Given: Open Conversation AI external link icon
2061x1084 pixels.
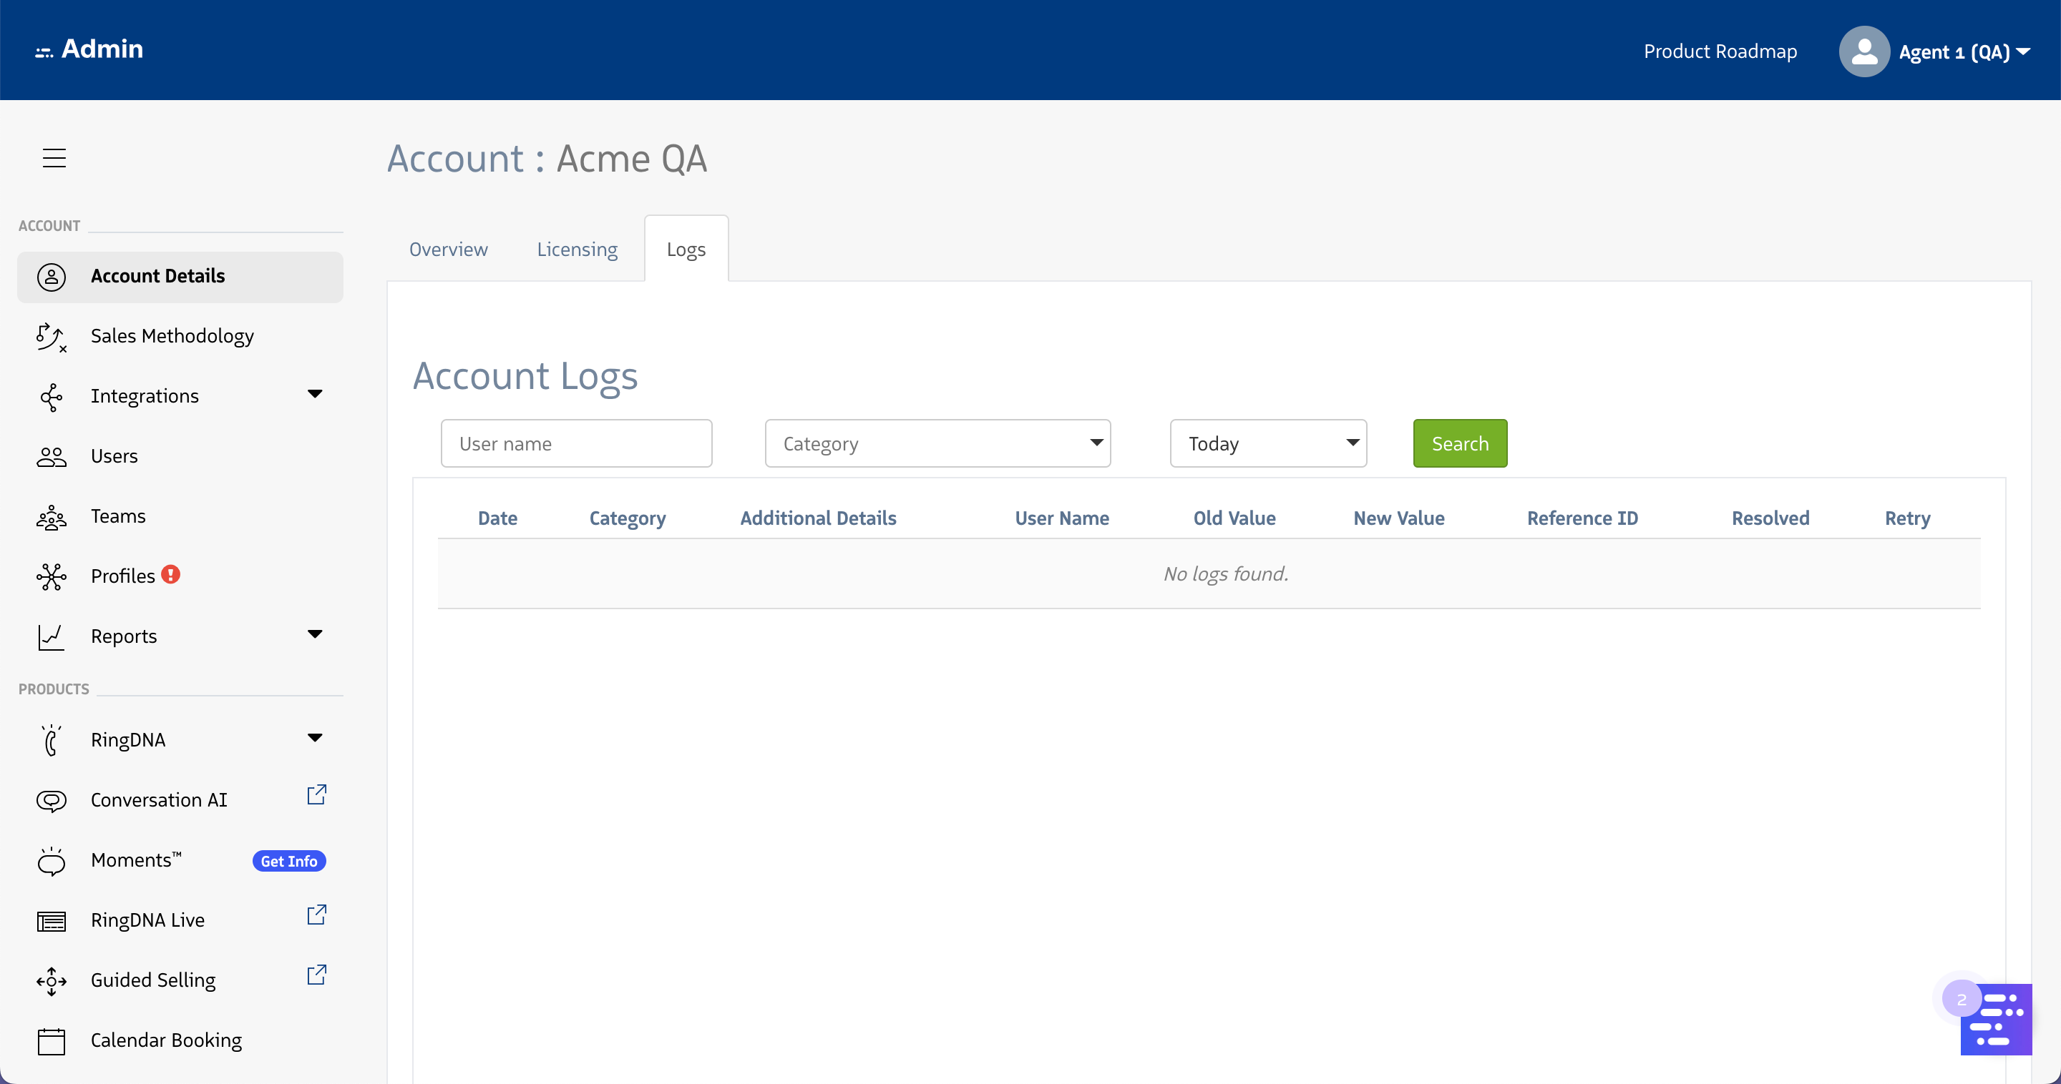Looking at the screenshot, I should point(316,794).
